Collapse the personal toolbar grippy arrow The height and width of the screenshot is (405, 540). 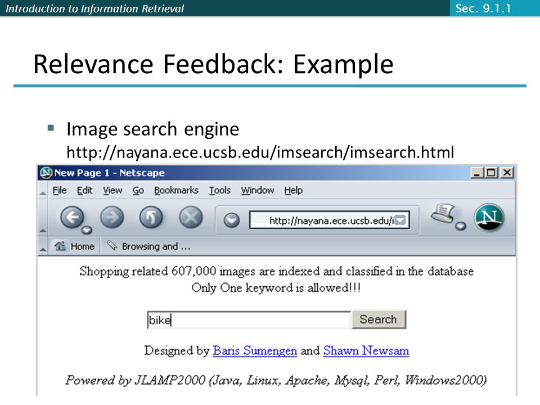(43, 249)
